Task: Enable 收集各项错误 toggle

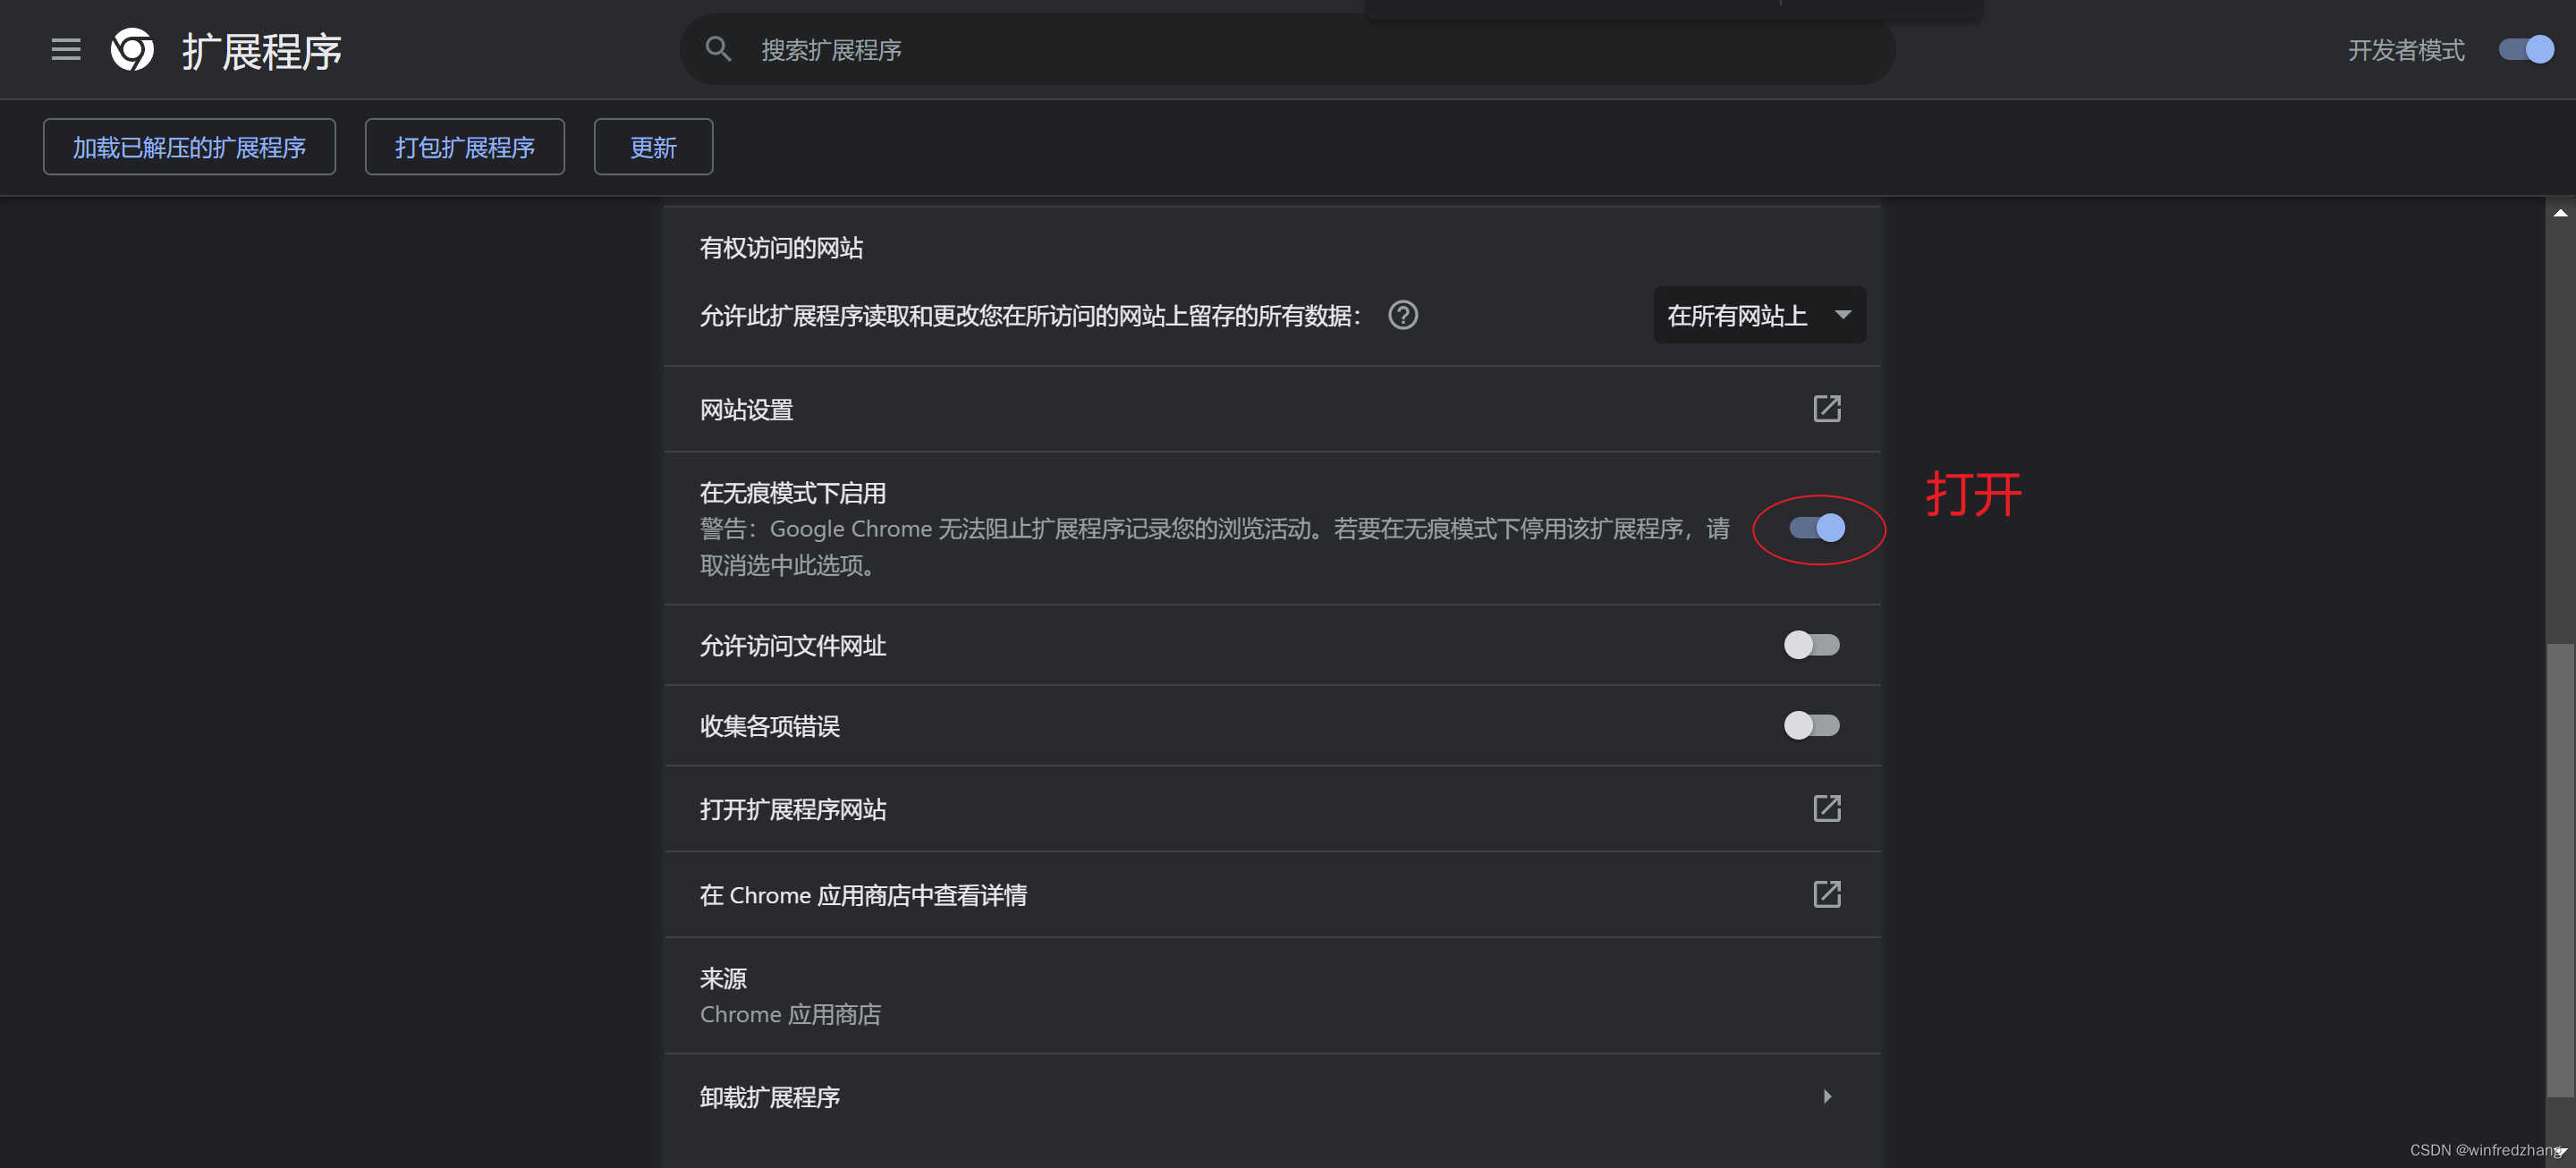Action: click(x=1811, y=725)
